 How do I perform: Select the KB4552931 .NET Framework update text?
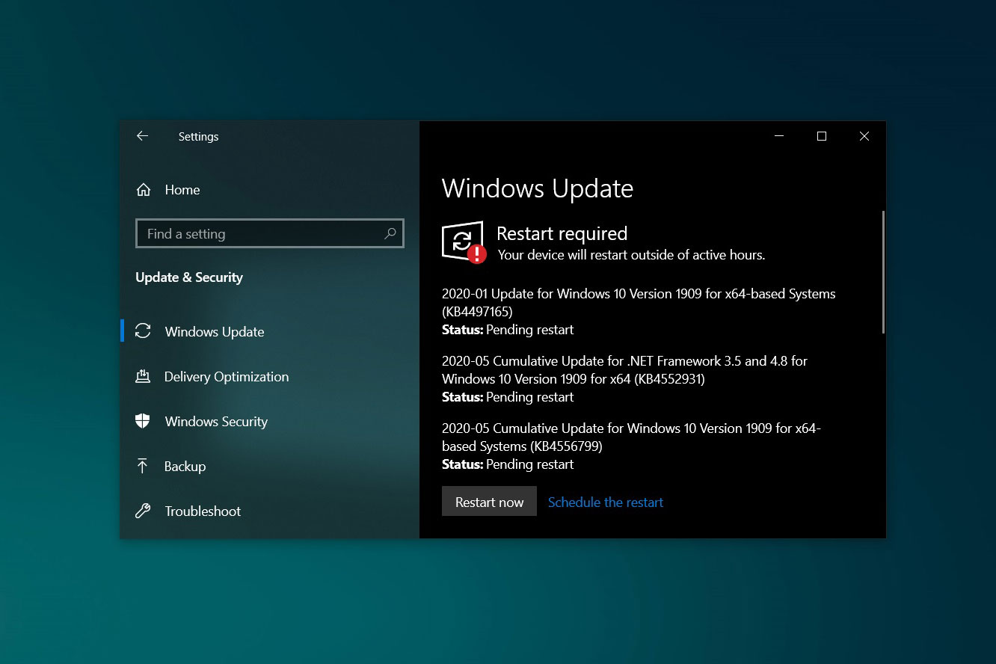coord(624,369)
